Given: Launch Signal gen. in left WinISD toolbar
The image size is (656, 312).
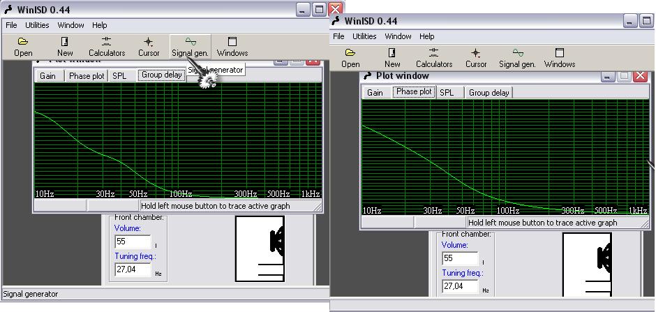Looking at the screenshot, I should 191,47.
